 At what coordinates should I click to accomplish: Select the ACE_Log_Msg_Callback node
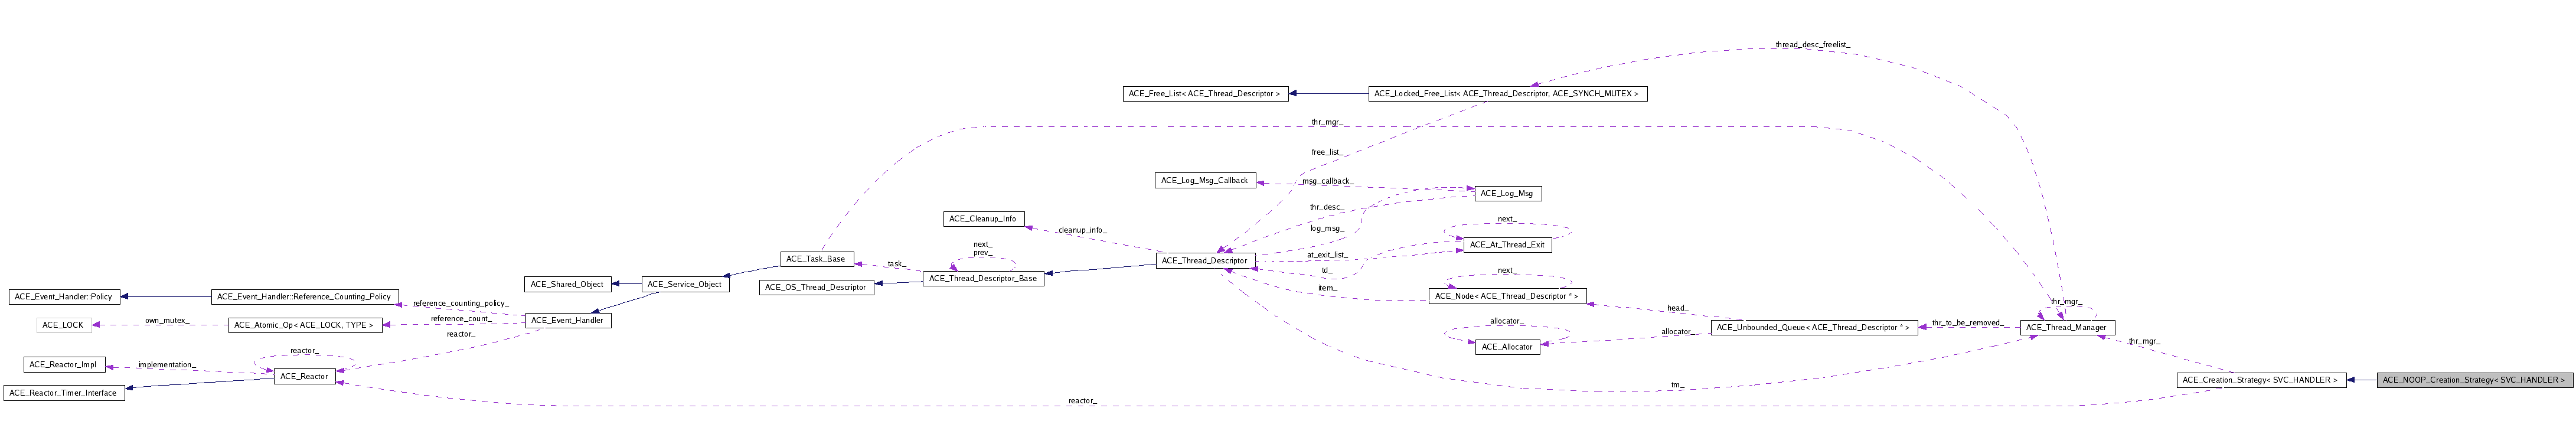(x=1204, y=180)
